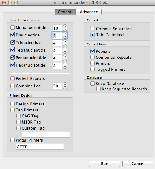This screenshot has width=155, height=169.
Task: Select the General tab
Action: [x=65, y=12]
